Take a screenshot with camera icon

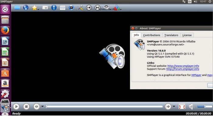pos(45,8)
